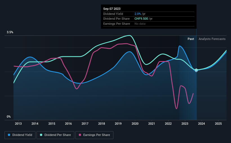Click the 0% y-axis label
This screenshot has width=231, height=143.
[x=9, y=117]
